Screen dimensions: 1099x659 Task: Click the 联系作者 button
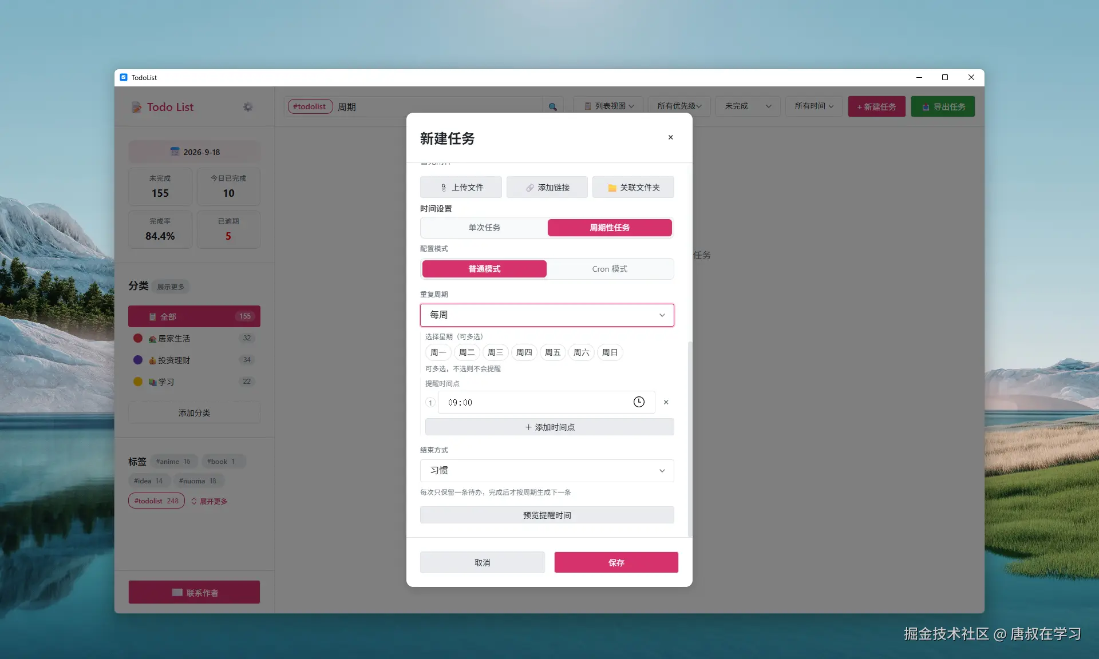click(194, 593)
